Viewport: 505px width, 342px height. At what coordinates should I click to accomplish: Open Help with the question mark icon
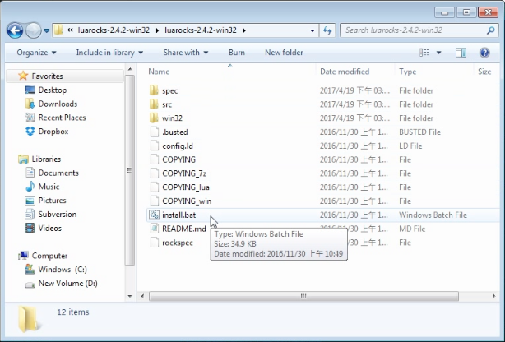pyautogui.click(x=484, y=53)
